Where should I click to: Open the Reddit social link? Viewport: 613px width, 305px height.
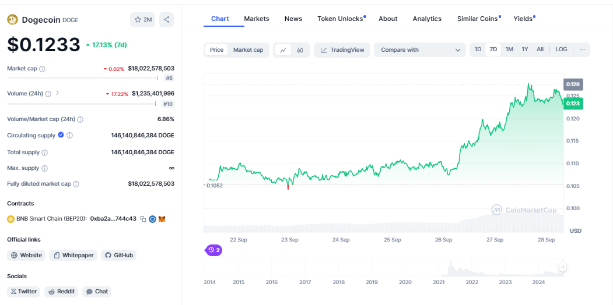click(x=61, y=292)
